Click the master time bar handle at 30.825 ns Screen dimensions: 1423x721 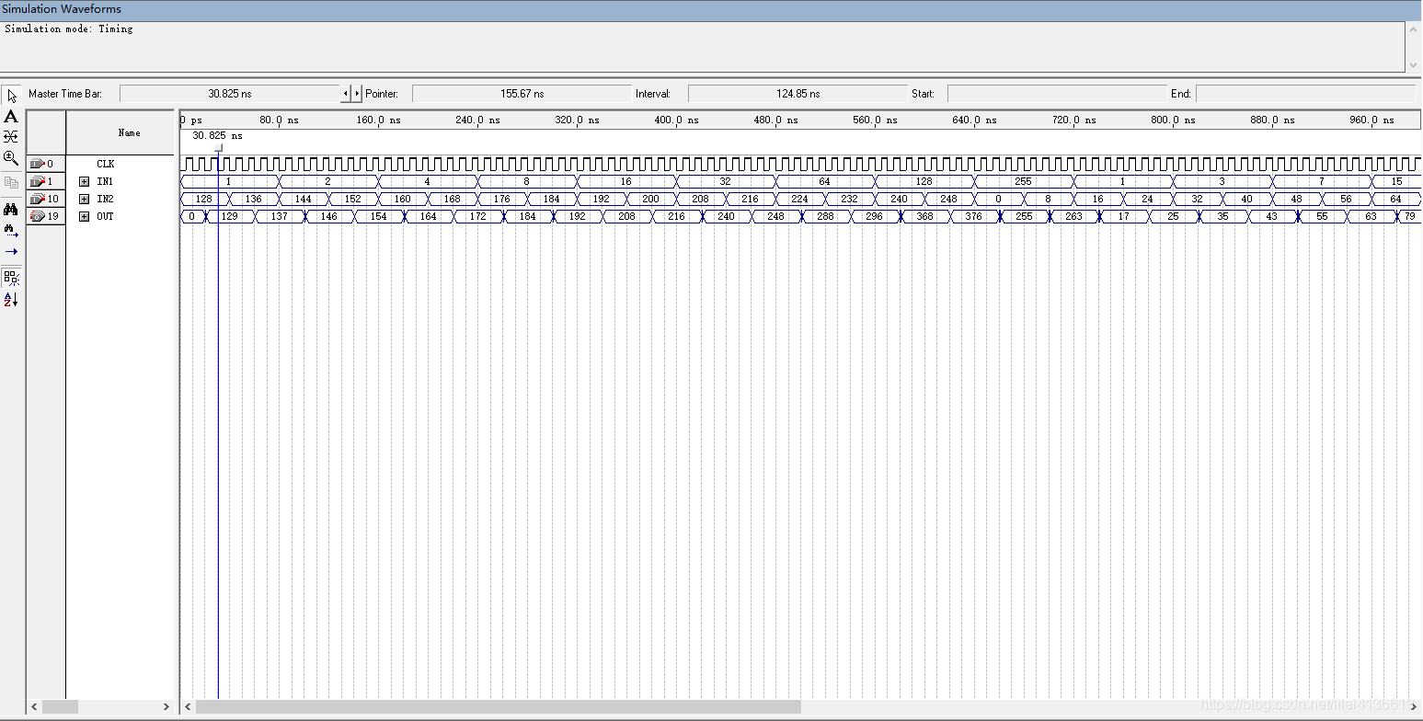pyautogui.click(x=219, y=147)
